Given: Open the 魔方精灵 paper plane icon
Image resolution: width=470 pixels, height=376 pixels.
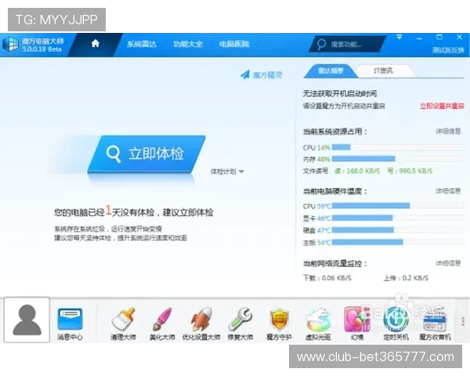Looking at the screenshot, I should point(245,74).
